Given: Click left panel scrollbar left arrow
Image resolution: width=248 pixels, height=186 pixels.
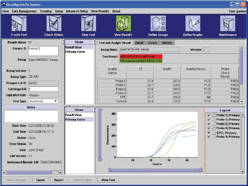Looking at the screenshot, I should pyautogui.click(x=4, y=173).
